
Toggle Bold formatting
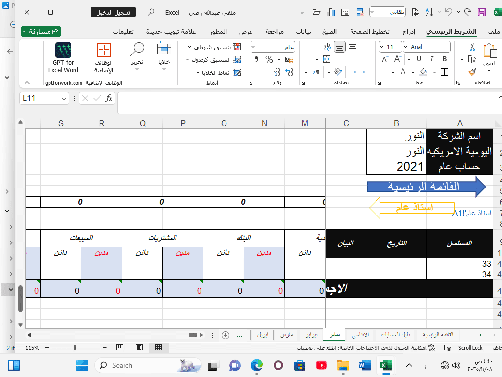tap(444, 59)
